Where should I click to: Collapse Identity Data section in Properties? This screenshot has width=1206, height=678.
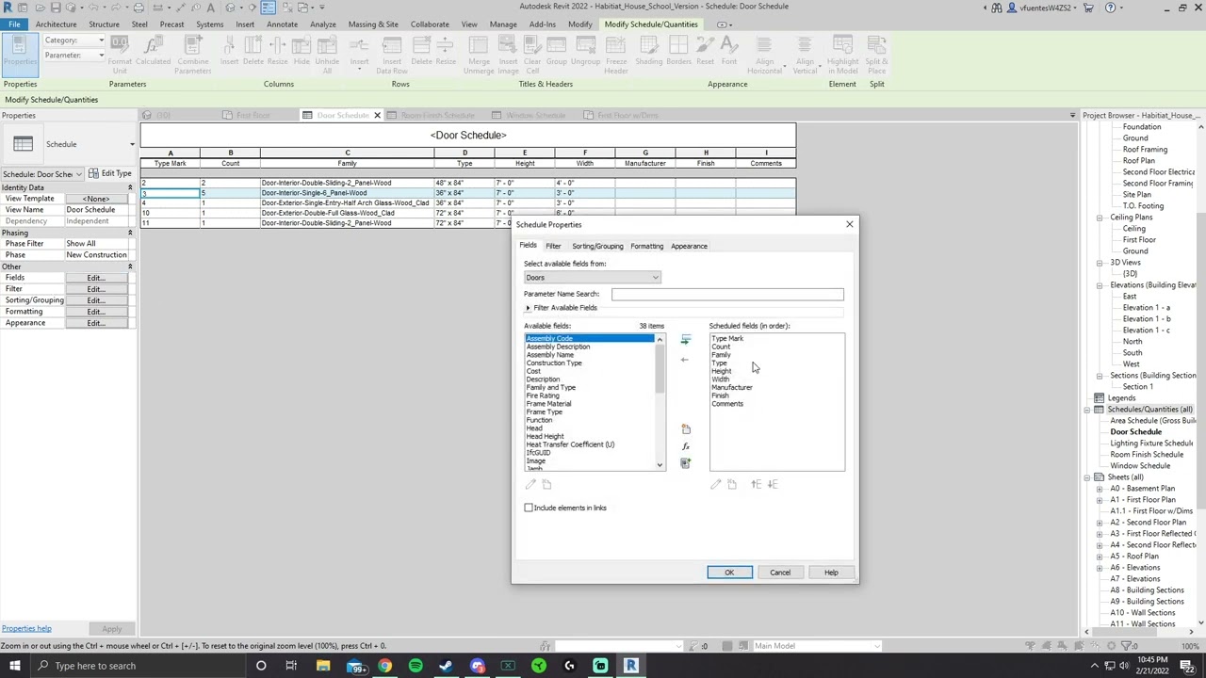[x=130, y=187]
